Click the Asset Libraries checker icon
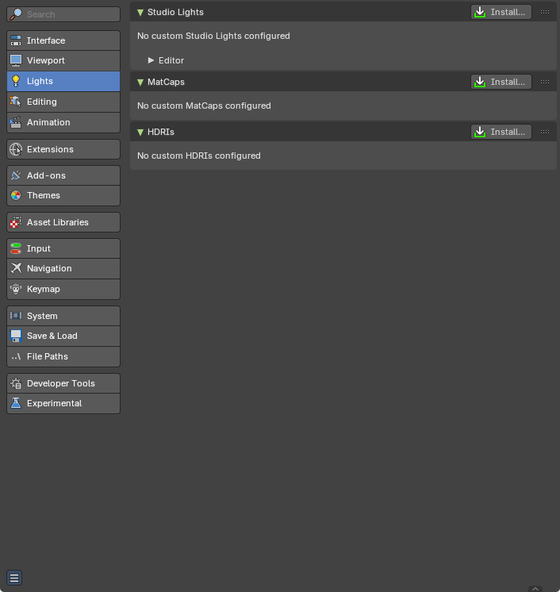 [x=16, y=222]
